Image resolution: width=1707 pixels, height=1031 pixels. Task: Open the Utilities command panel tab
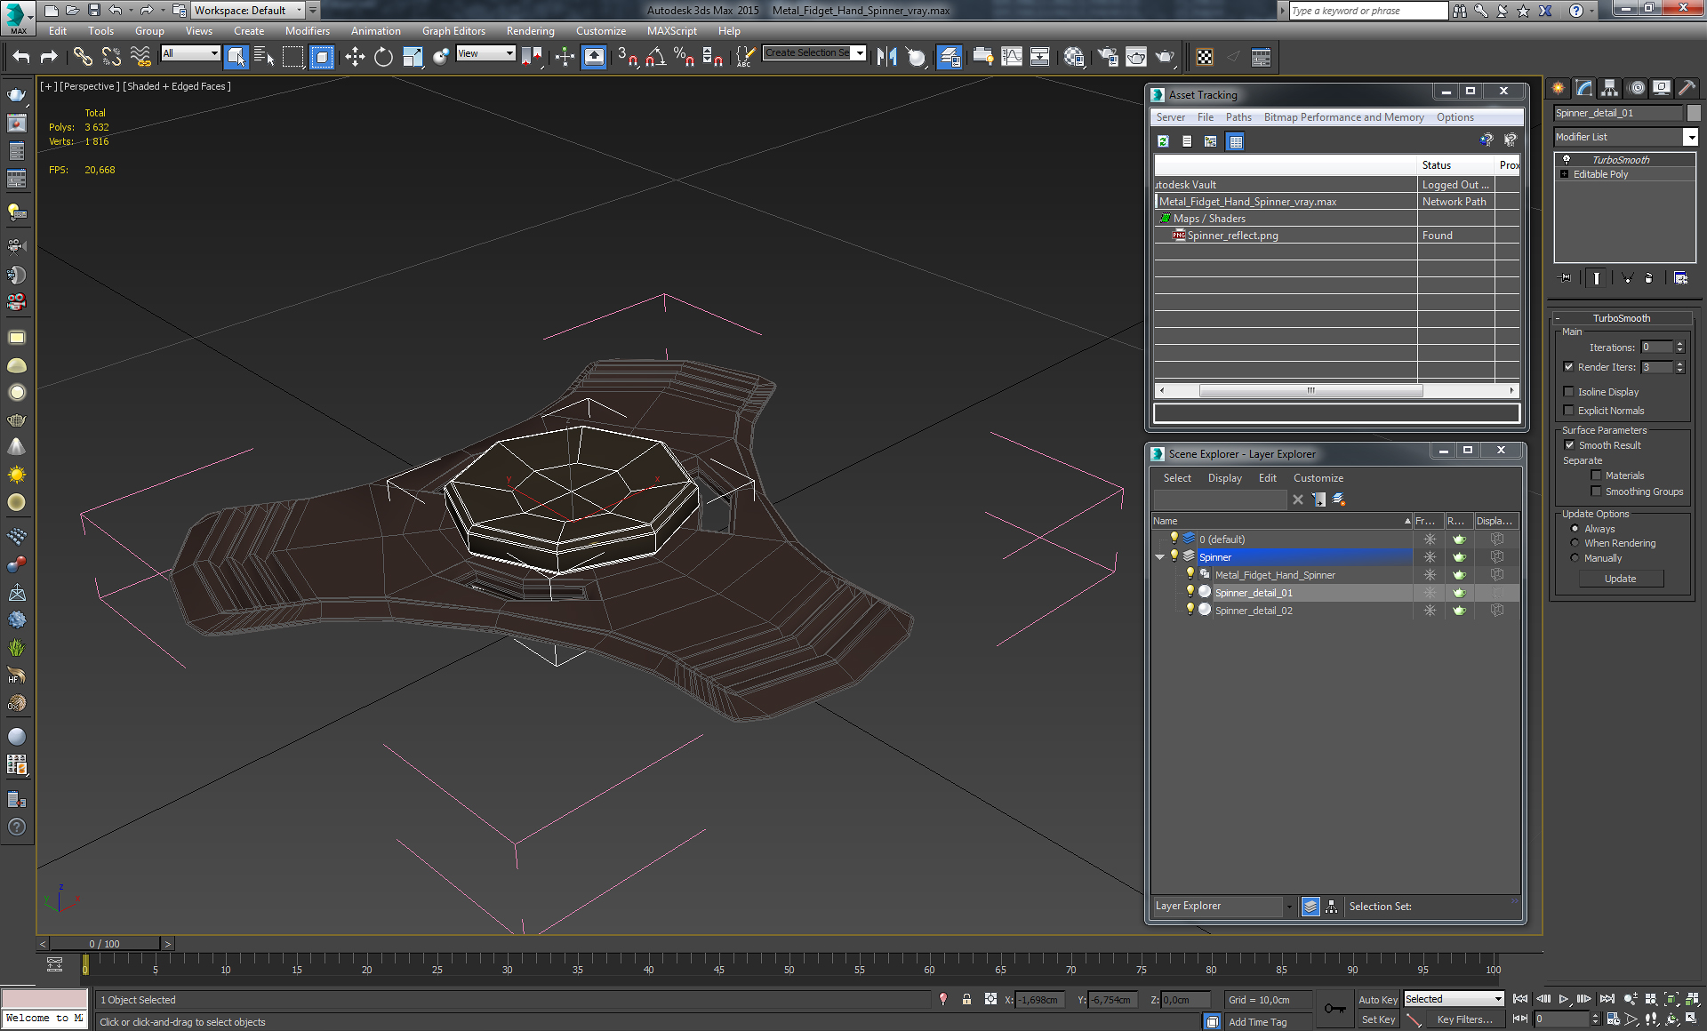click(1687, 88)
